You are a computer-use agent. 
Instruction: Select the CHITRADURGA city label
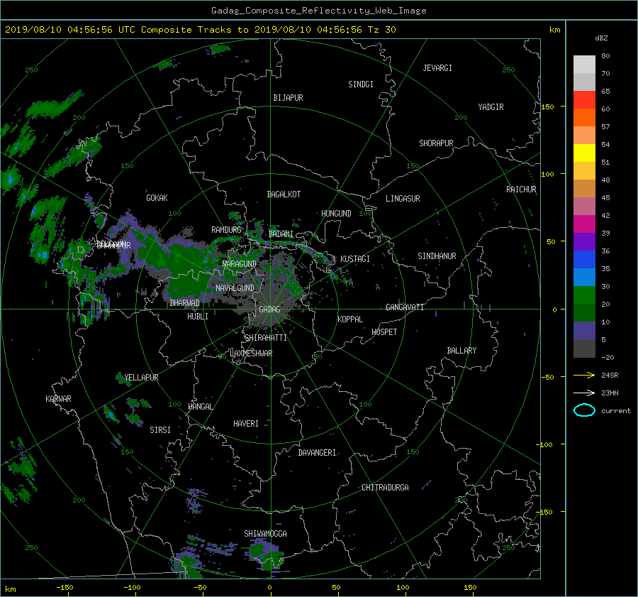point(385,488)
